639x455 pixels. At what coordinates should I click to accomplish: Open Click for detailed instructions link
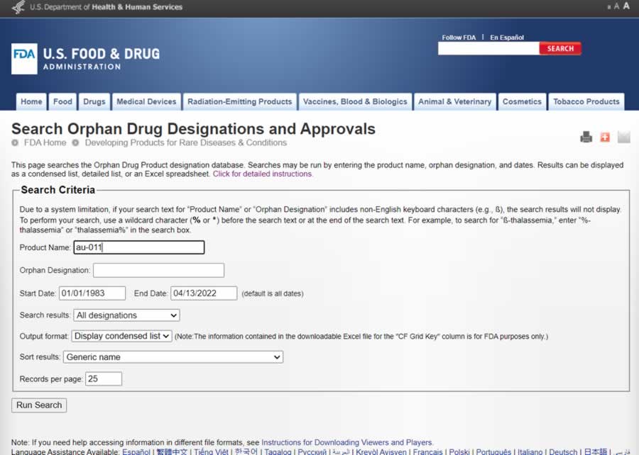263,174
